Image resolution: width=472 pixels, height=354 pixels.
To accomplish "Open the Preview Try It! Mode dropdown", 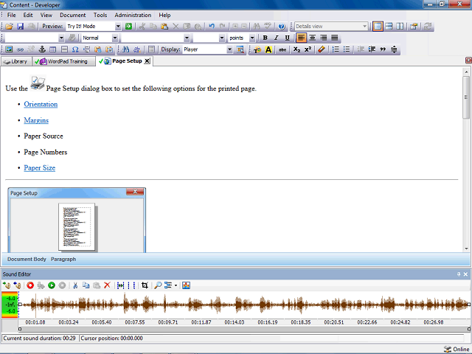I will tap(118, 27).
